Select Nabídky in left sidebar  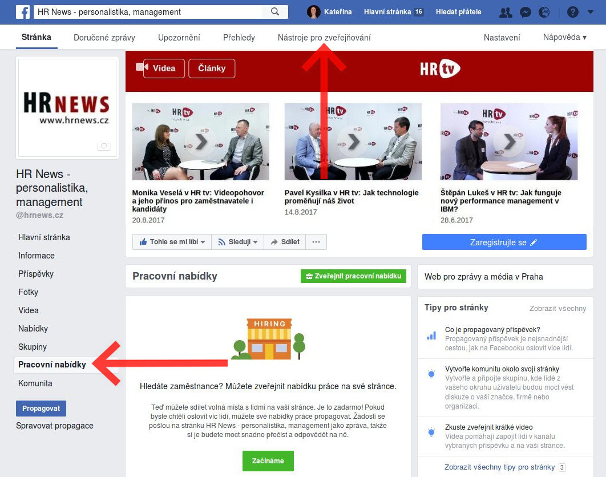33,329
